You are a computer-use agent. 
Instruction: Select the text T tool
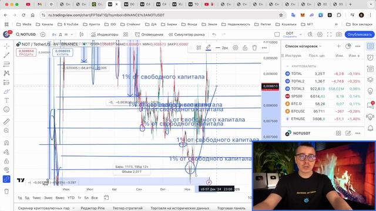pyautogui.click(x=6, y=100)
